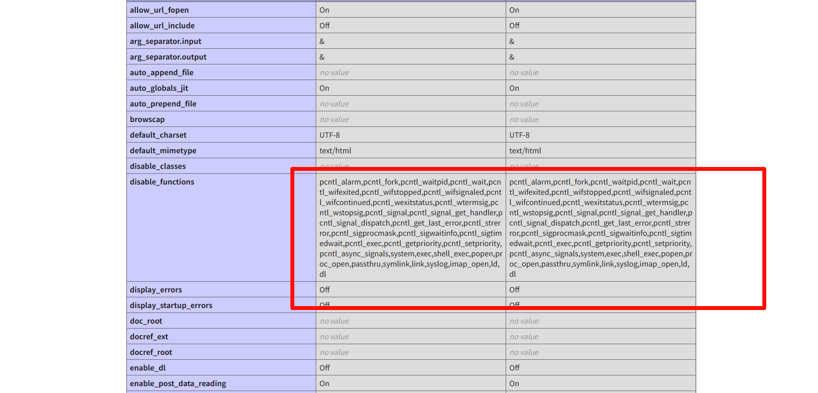Select the enable_dl row label
This screenshot has height=393, width=818.
[147, 368]
